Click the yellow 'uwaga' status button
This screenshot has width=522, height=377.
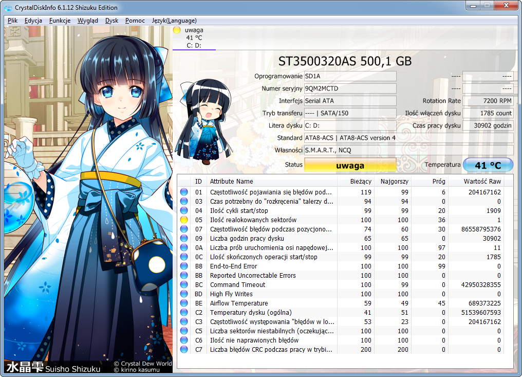point(350,165)
